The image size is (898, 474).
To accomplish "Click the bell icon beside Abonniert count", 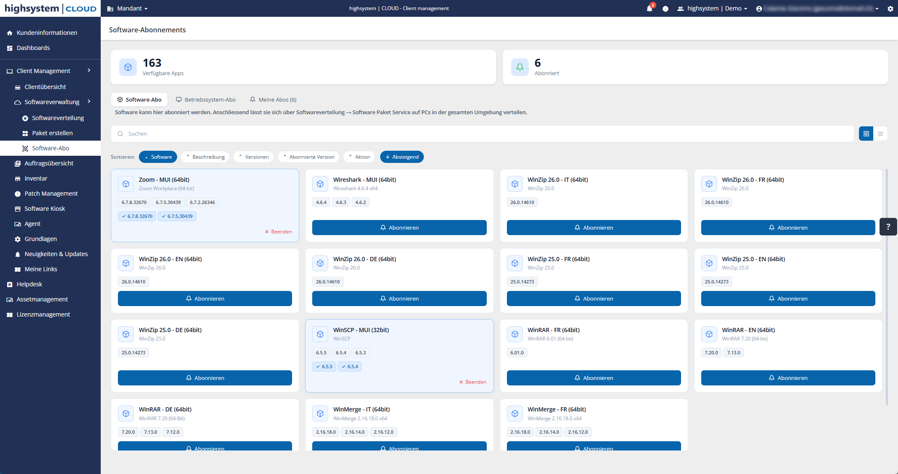I will [x=520, y=67].
